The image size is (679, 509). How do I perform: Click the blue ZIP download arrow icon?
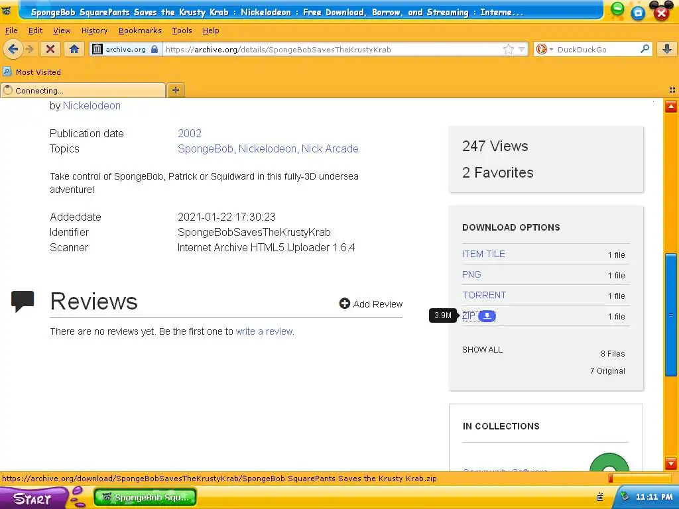(487, 316)
